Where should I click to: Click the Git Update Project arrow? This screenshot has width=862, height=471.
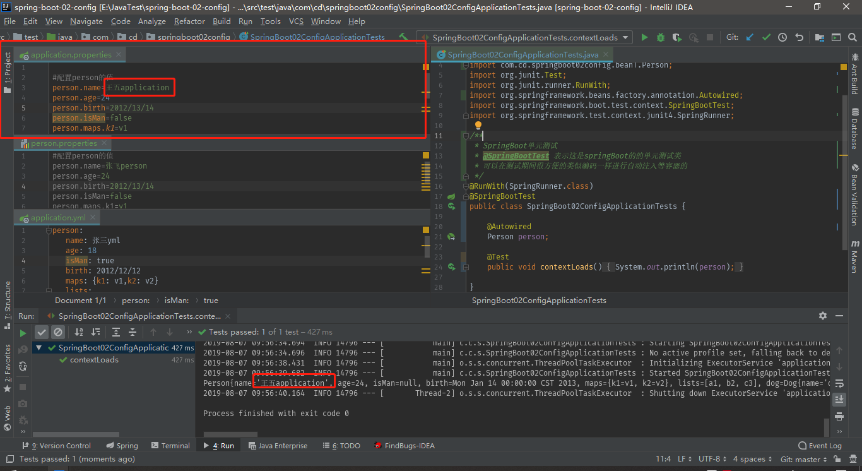tap(750, 37)
